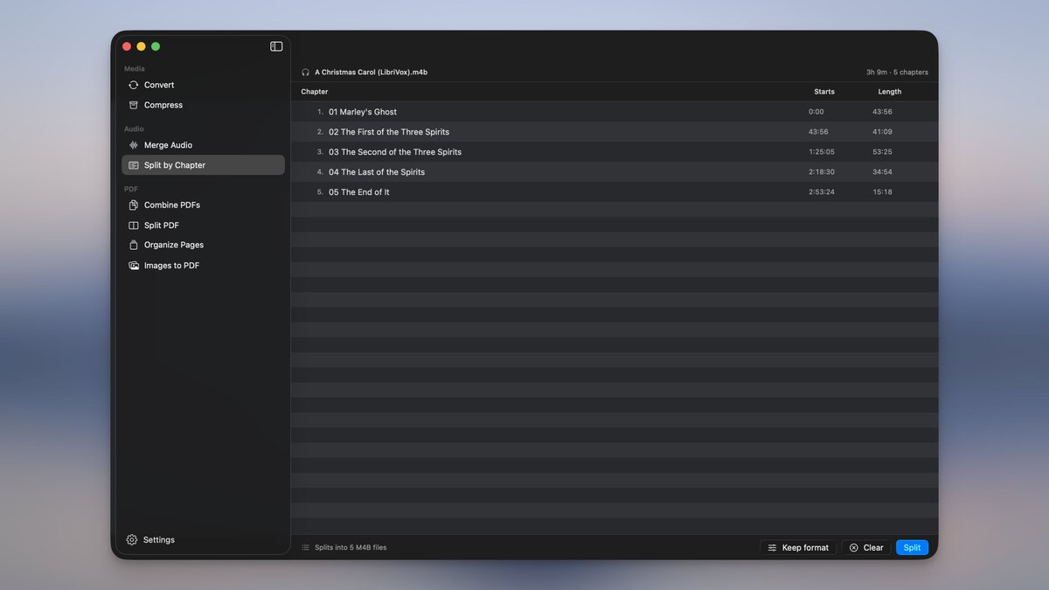
Task: Sort by the Chapter column header
Action: point(315,92)
